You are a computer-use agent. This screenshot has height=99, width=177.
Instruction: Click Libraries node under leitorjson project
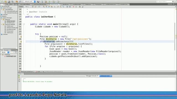click(x=5, y=34)
